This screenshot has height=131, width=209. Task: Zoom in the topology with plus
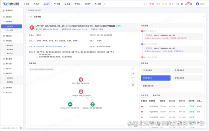(133, 74)
